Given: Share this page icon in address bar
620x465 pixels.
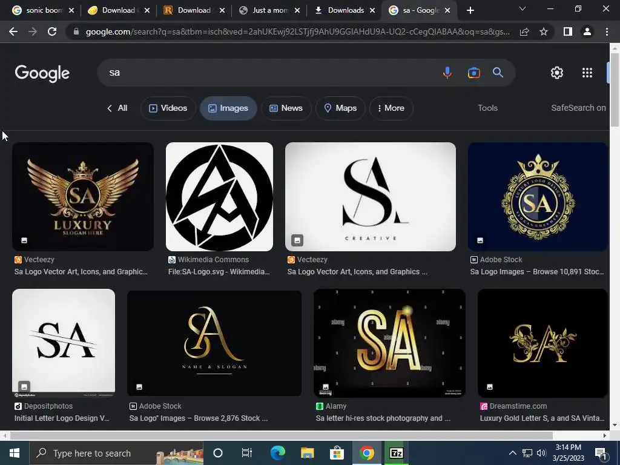Looking at the screenshot, I should tap(524, 31).
